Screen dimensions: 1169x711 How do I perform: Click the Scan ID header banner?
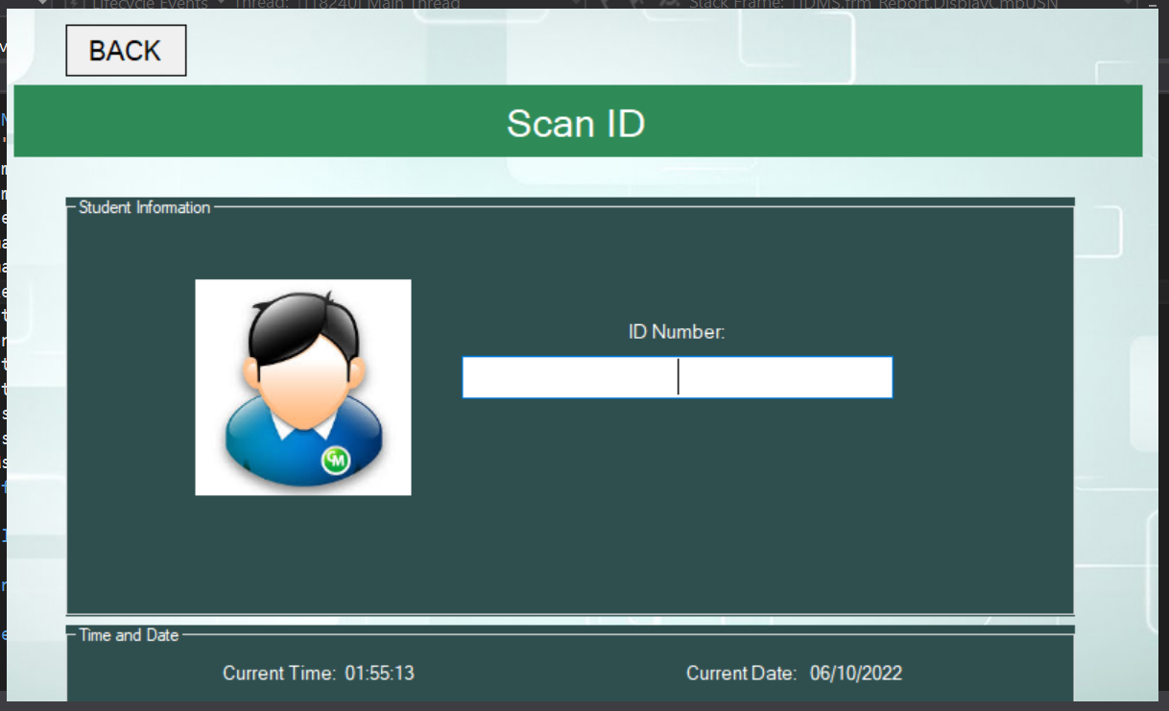(578, 121)
